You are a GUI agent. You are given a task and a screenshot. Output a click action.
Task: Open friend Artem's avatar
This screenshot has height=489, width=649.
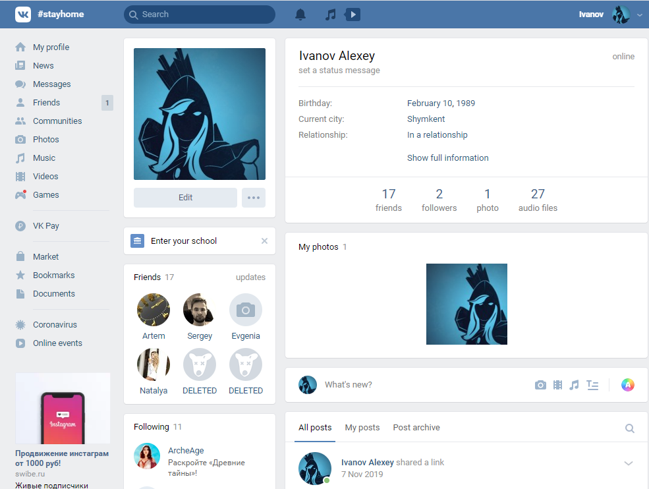154,310
